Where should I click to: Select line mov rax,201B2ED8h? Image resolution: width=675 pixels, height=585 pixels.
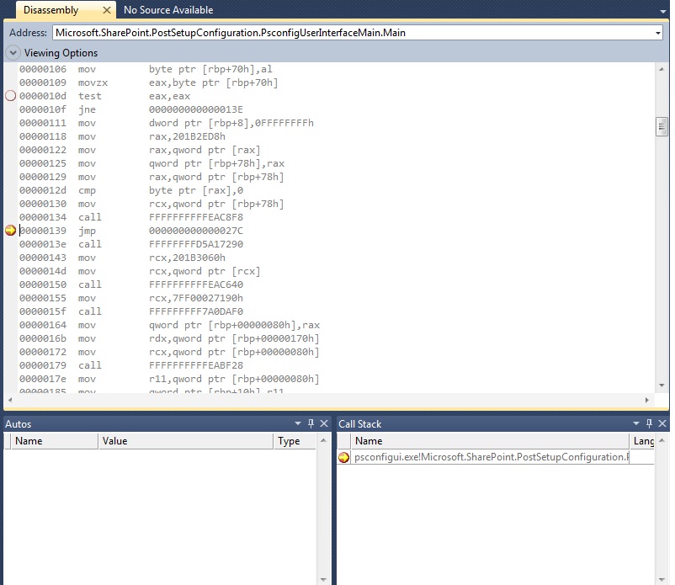[x=122, y=136]
